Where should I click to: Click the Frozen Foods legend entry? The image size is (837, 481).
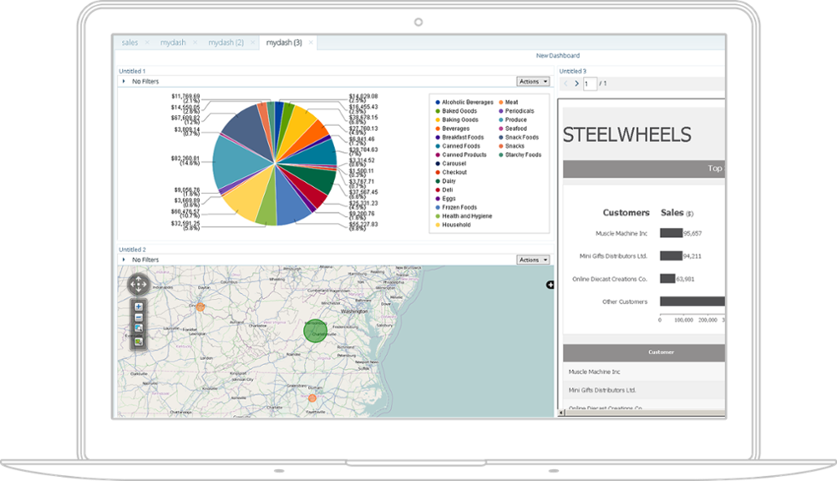459,208
